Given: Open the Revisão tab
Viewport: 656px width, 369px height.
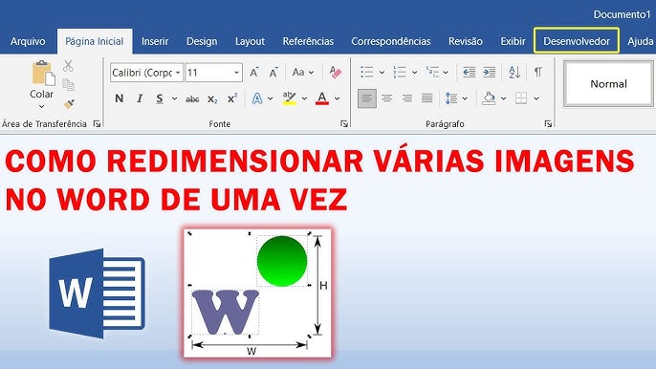Looking at the screenshot, I should point(465,41).
